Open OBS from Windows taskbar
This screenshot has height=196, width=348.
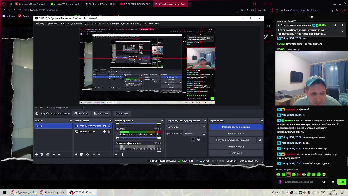coord(82,192)
